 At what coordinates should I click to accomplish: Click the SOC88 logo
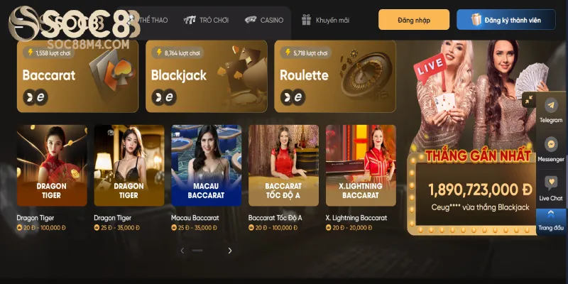[x=75, y=24]
